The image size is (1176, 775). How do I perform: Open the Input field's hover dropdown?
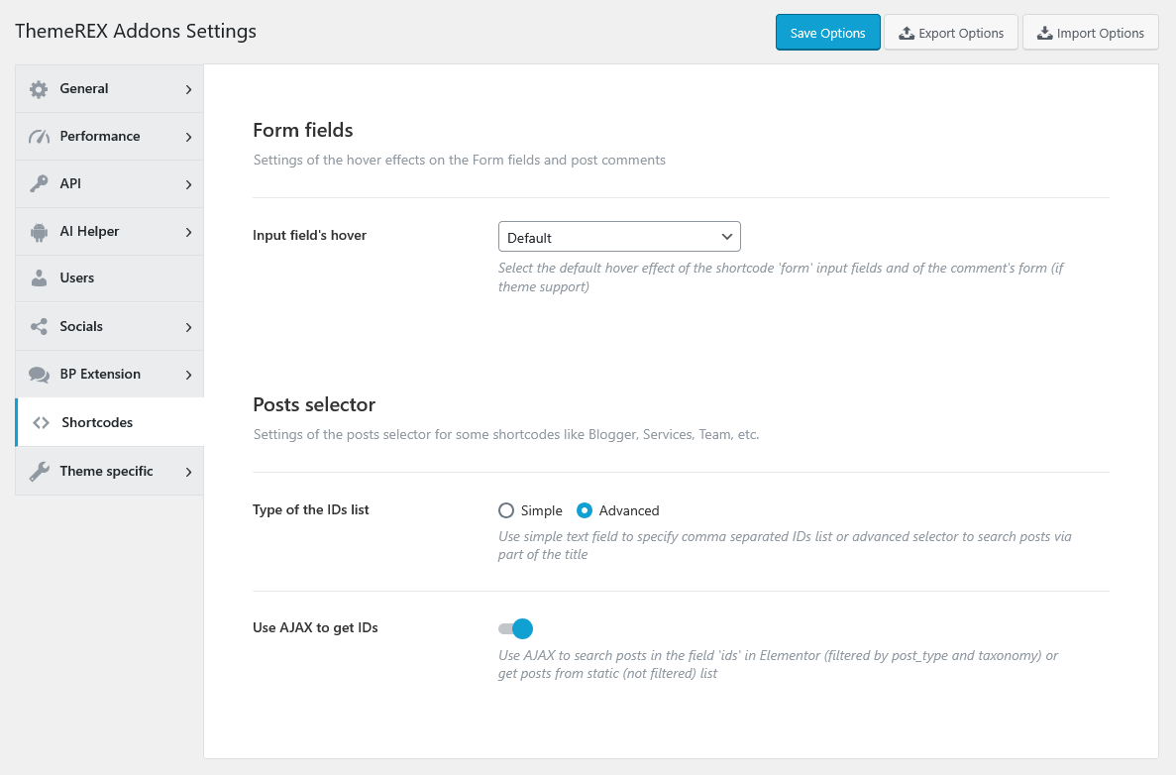click(x=619, y=237)
